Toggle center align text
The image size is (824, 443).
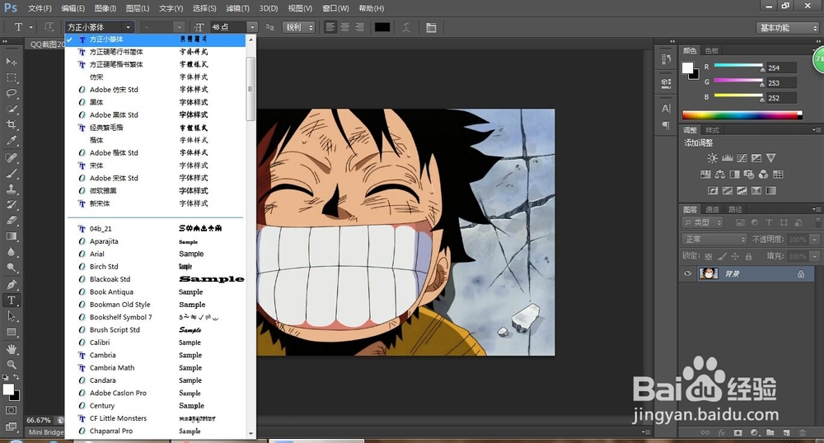(x=345, y=27)
